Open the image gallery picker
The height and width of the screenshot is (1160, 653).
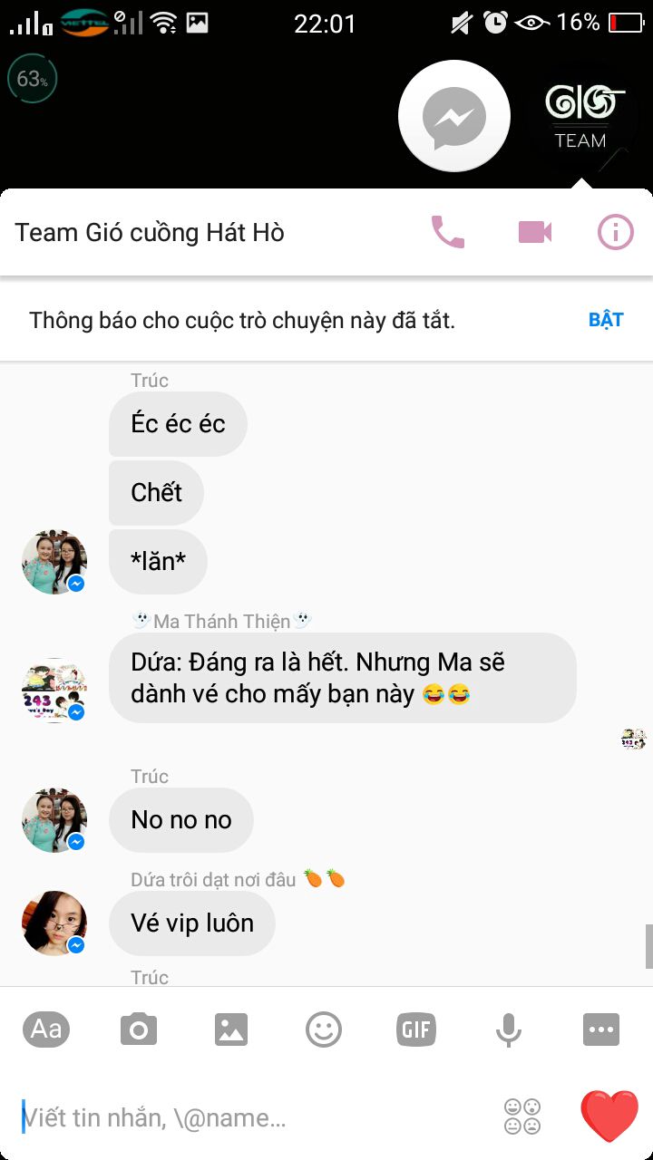231,1029
